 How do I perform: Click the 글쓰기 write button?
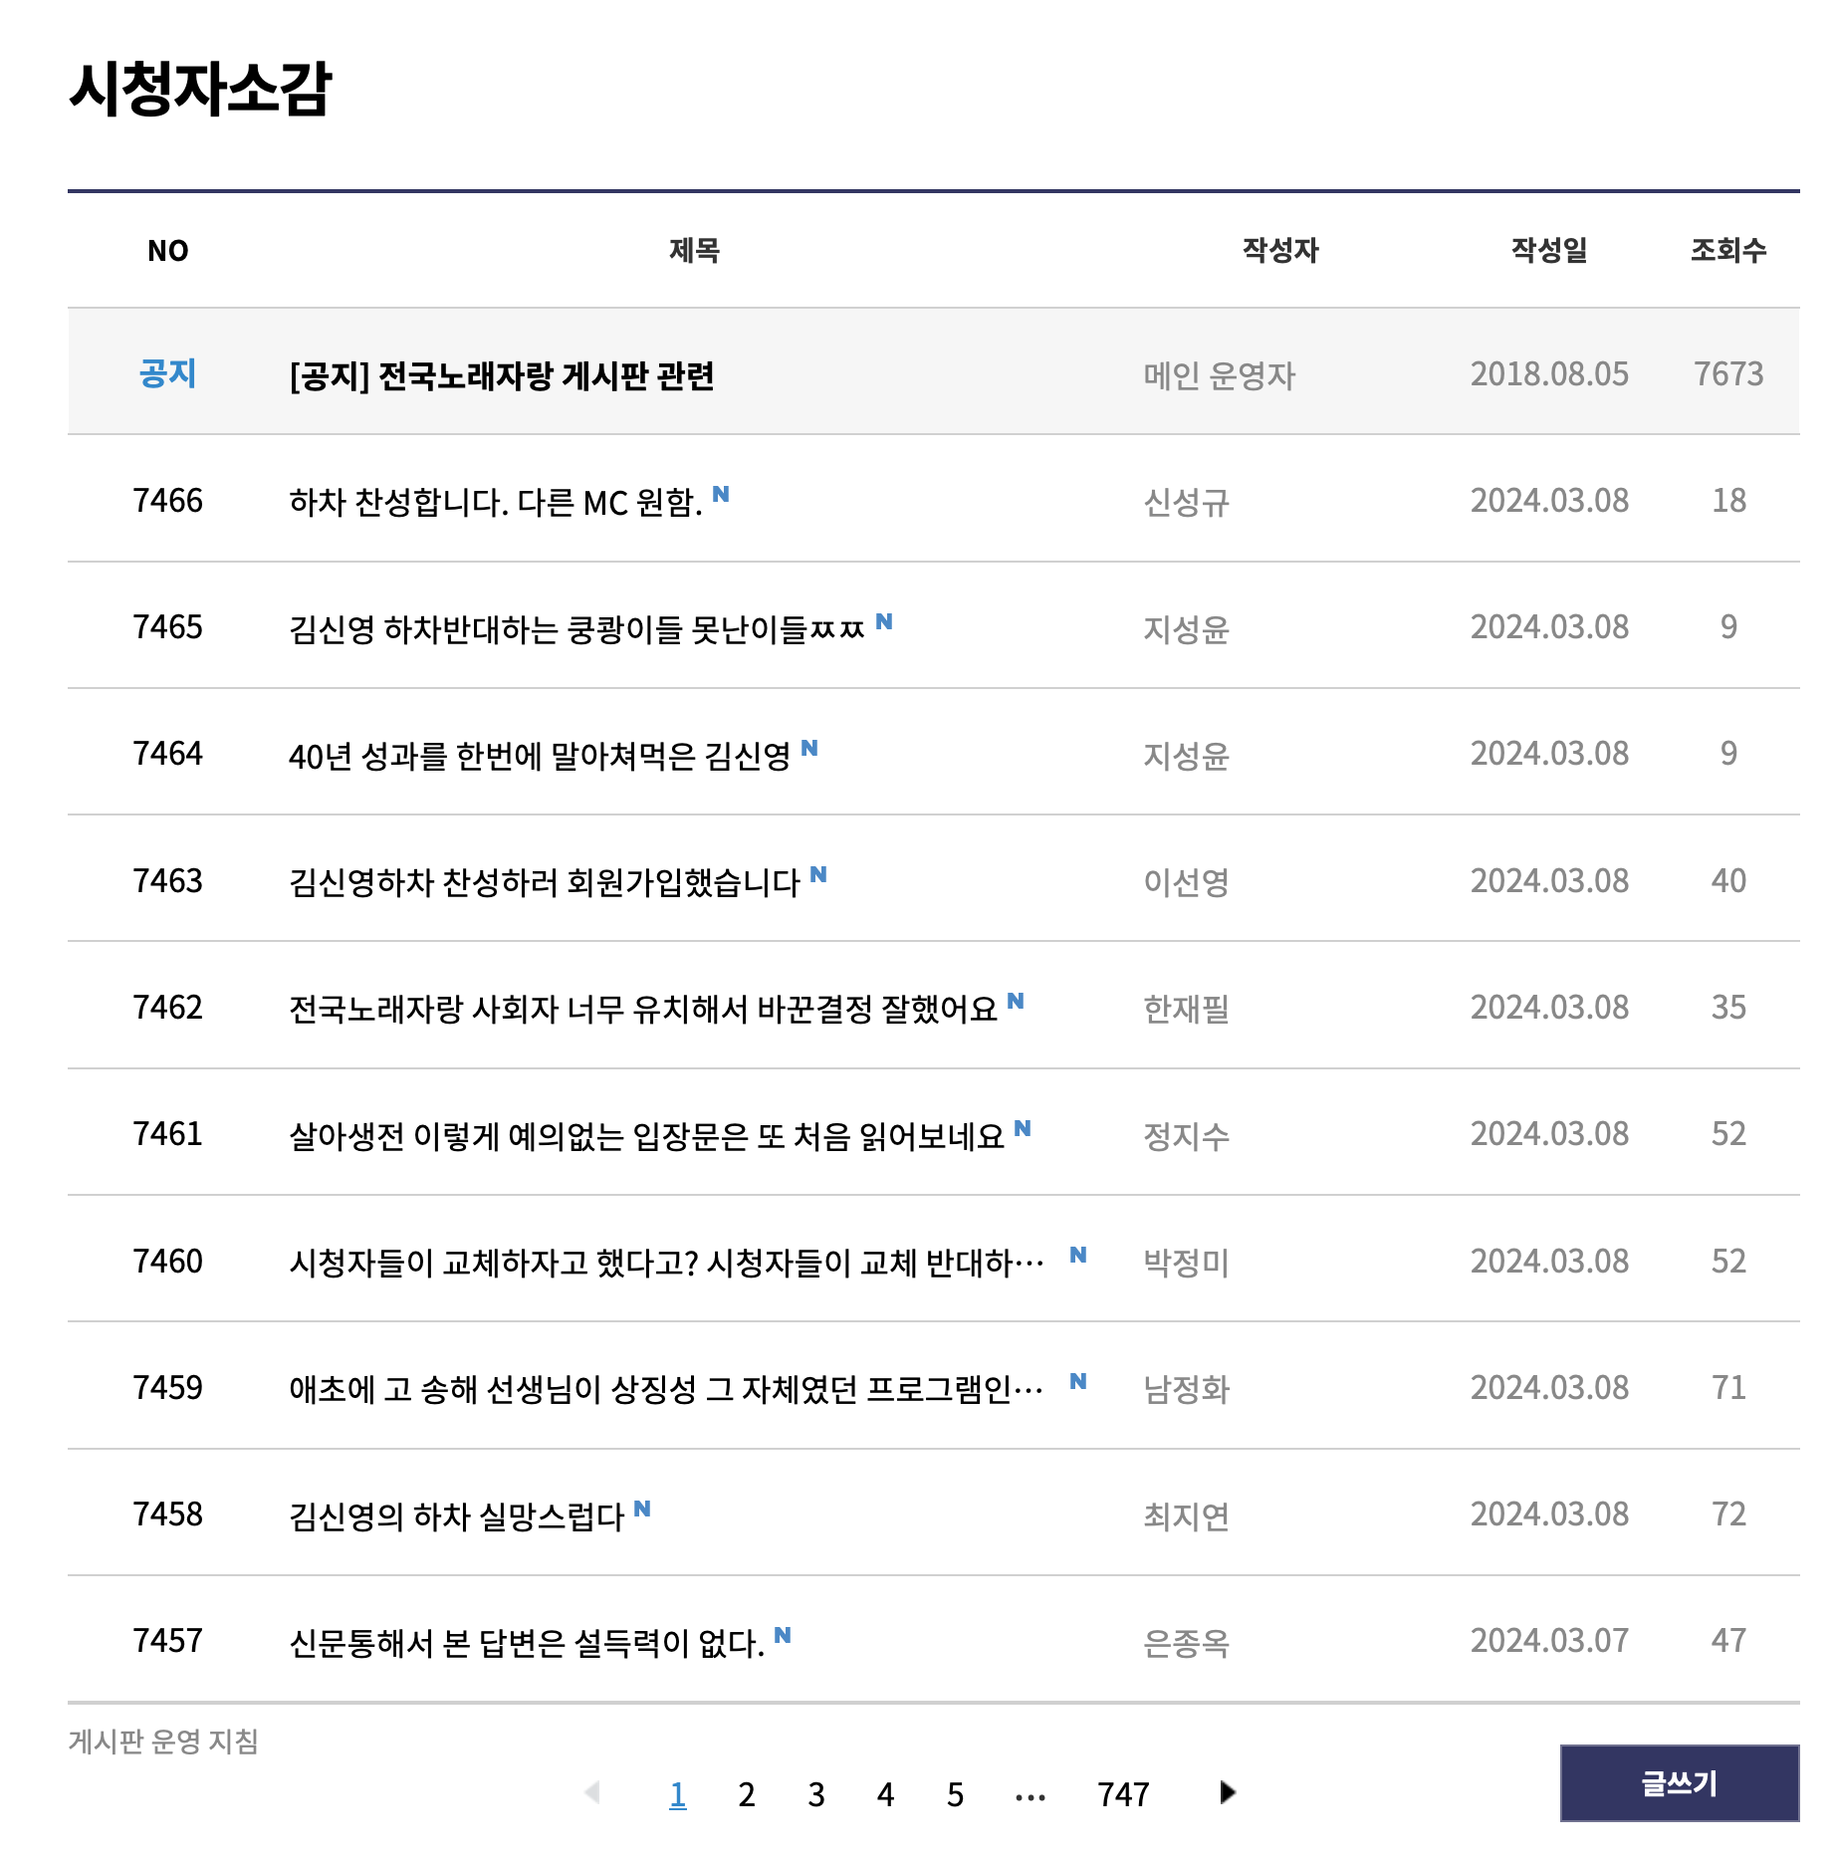click(1680, 1782)
